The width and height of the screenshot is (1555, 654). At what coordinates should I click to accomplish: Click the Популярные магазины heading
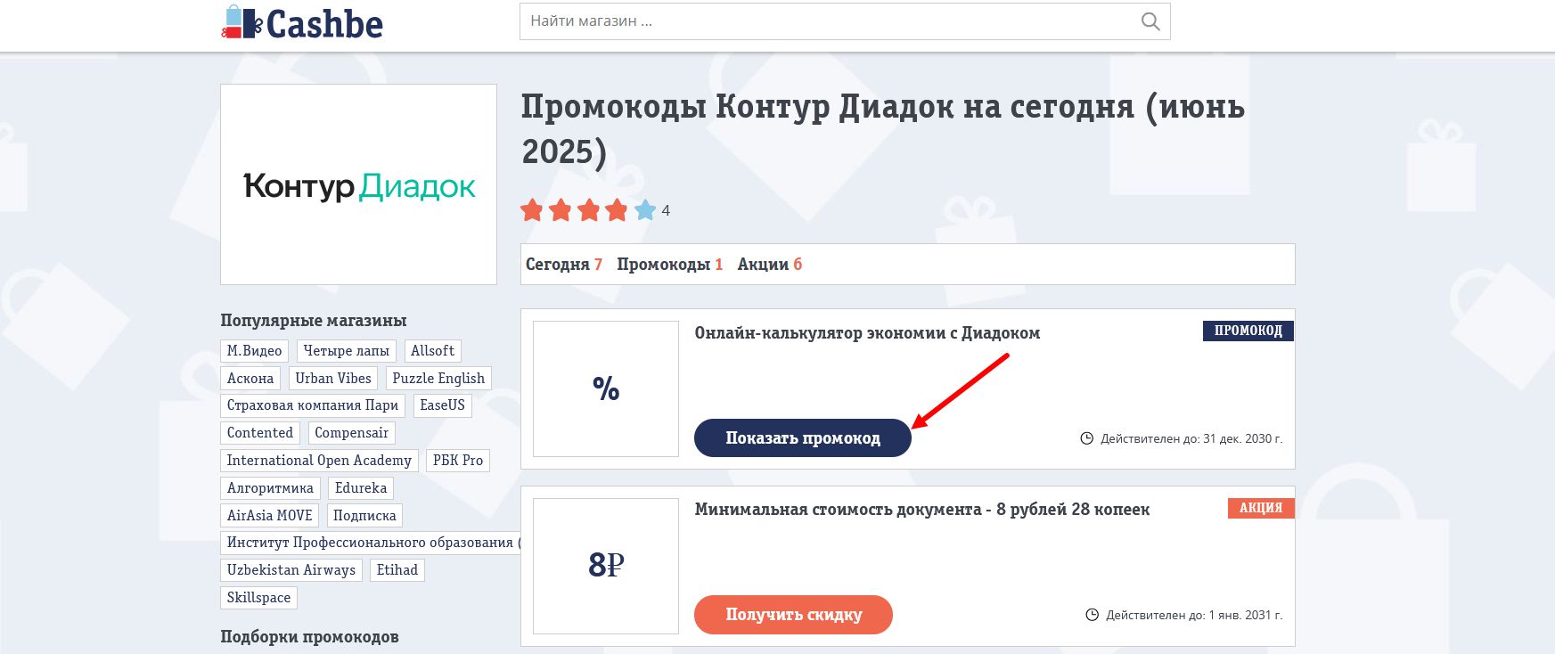(314, 321)
